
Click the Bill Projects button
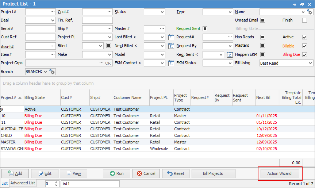(x=214, y=173)
